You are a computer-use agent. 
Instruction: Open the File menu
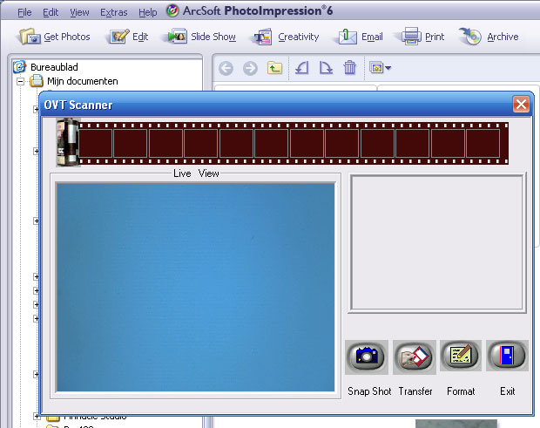(x=24, y=12)
